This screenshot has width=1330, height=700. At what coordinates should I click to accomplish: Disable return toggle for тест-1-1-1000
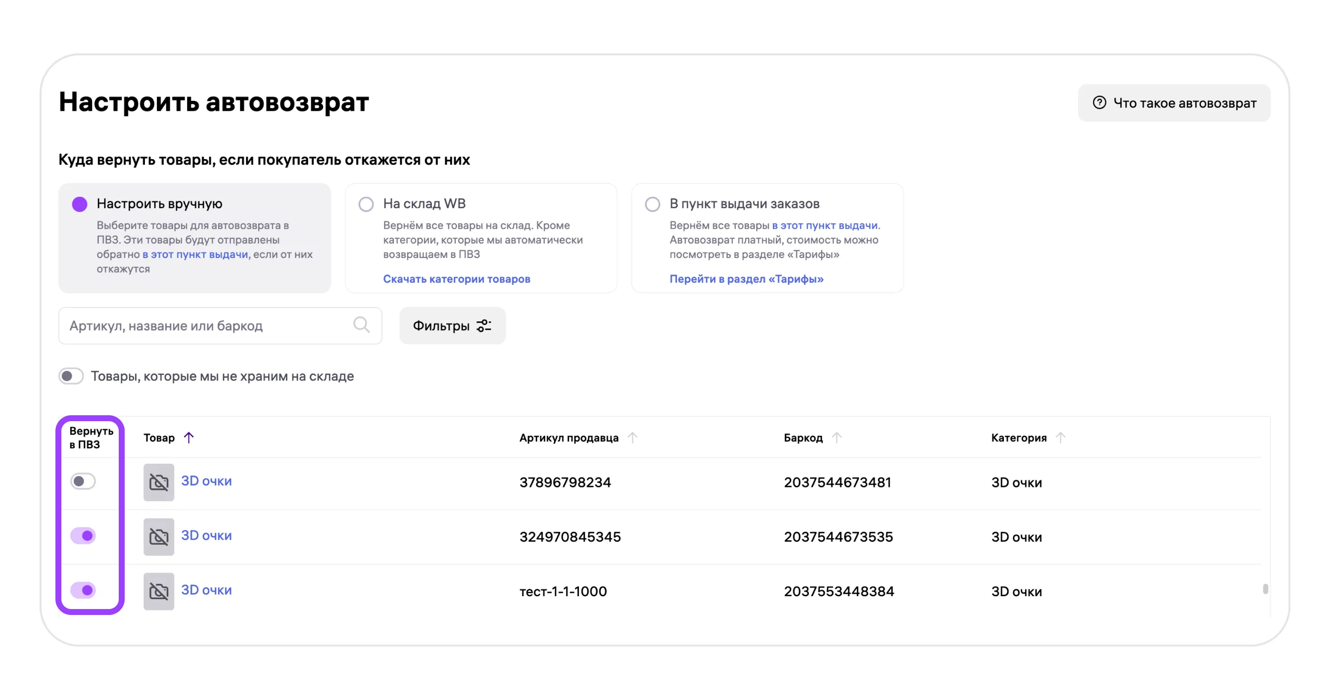(x=83, y=590)
